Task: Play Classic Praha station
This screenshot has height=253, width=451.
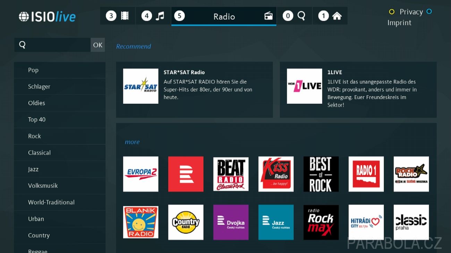Action: tap(411, 222)
